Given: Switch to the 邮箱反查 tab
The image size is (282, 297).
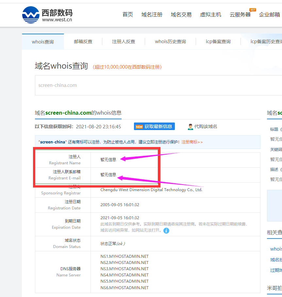Looking at the screenshot, I should [83, 41].
